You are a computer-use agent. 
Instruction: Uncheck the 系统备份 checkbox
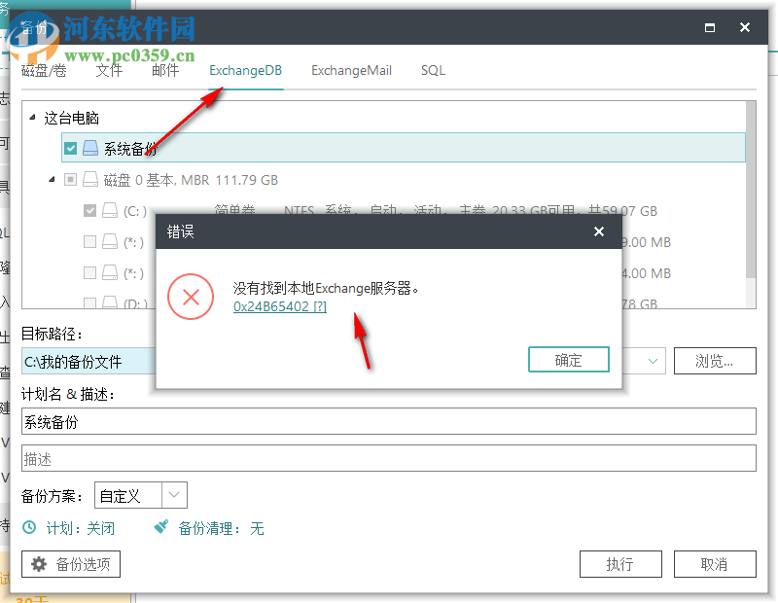point(70,148)
